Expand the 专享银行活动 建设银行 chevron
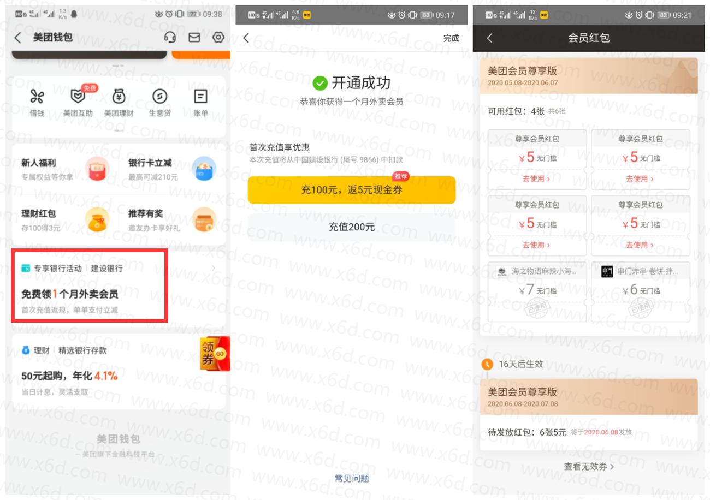 coord(214,267)
